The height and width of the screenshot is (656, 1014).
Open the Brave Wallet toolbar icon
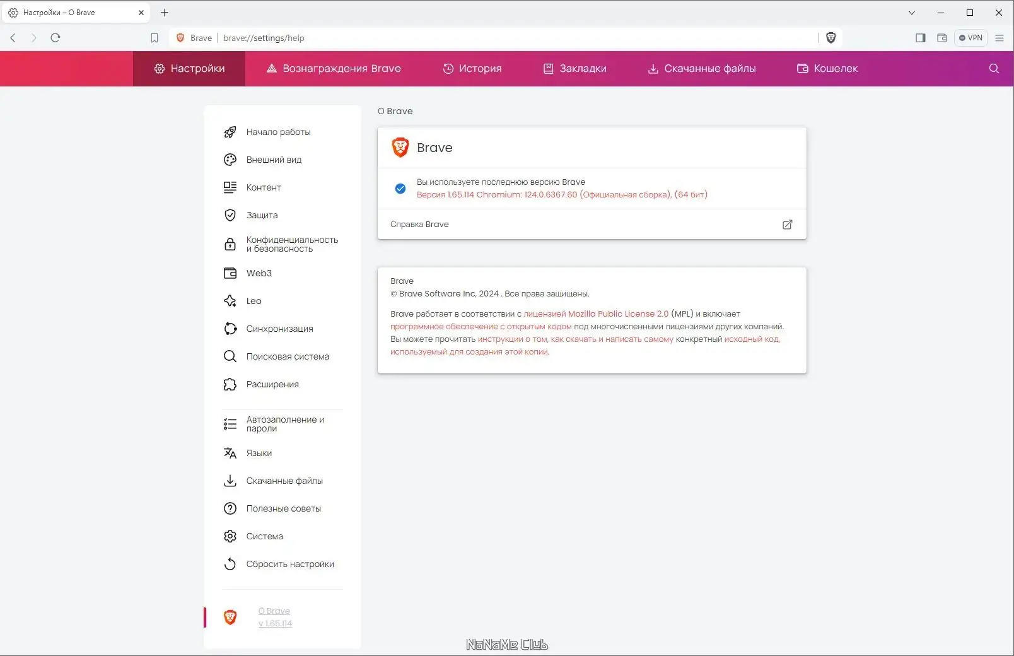click(942, 38)
